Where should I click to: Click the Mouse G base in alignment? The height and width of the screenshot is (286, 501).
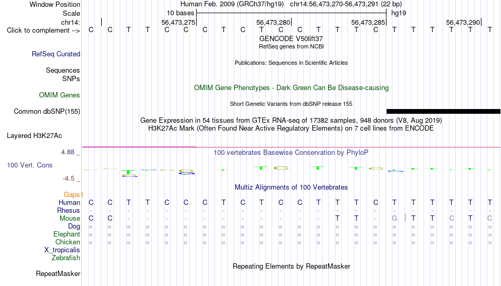click(394, 219)
